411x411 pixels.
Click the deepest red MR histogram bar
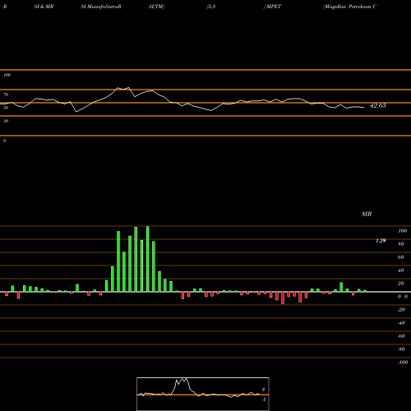click(283, 298)
